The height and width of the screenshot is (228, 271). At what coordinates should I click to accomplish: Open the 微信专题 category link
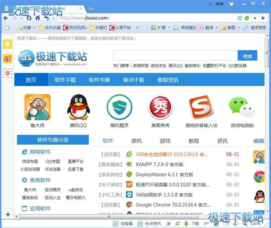coord(30,161)
